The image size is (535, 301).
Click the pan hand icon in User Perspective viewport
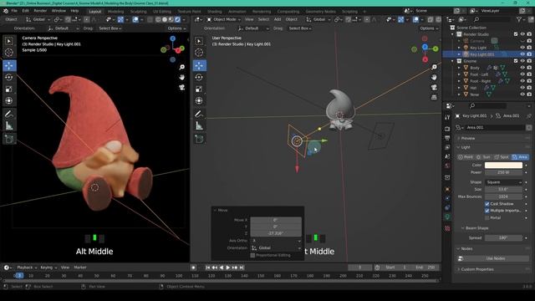(x=434, y=78)
